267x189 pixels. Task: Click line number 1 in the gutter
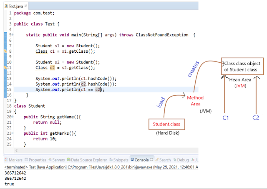(x=10, y=13)
